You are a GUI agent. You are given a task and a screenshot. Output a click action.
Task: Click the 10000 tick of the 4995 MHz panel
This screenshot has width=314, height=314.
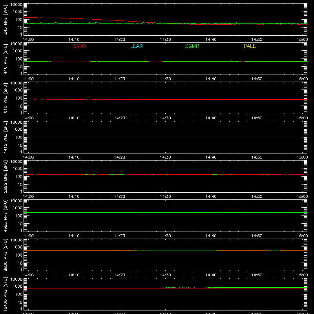coord(16,201)
